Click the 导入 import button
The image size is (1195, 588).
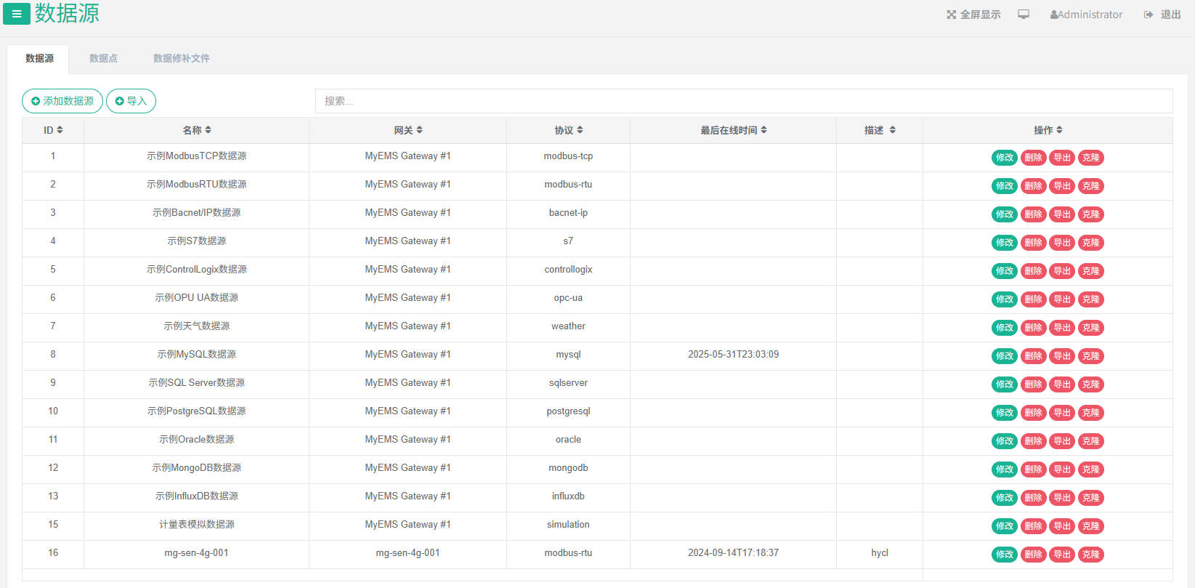point(131,101)
